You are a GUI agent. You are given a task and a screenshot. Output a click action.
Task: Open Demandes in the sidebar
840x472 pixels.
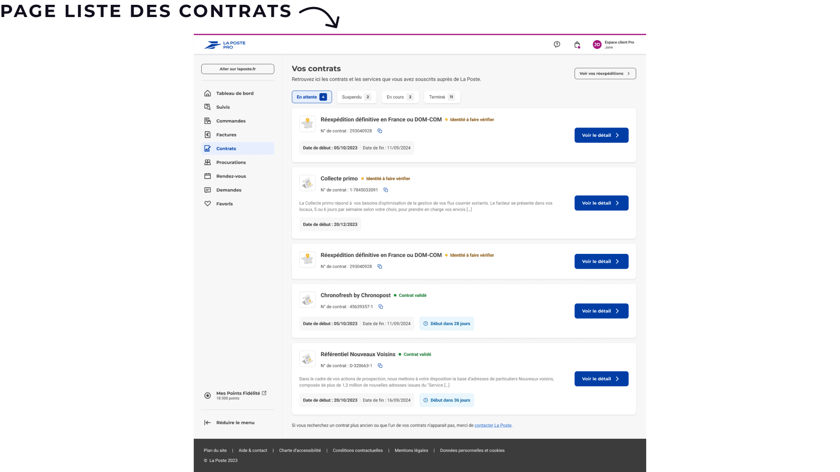coord(238,190)
